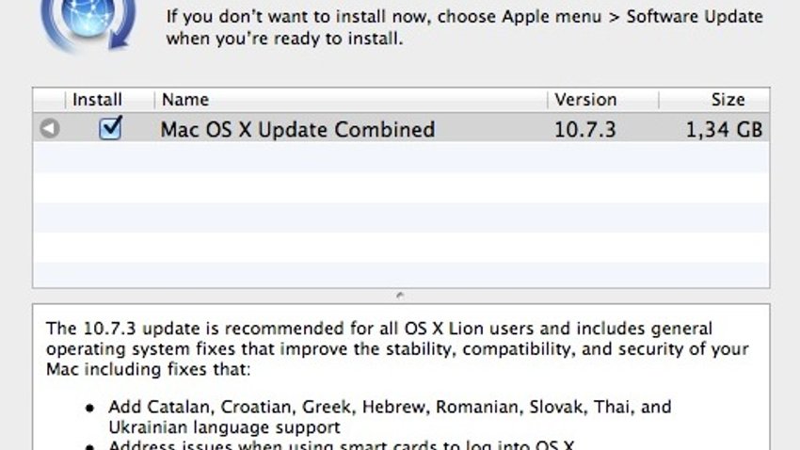Click the 1,34 GB size cell
This screenshot has height=450, width=800.
(x=724, y=130)
